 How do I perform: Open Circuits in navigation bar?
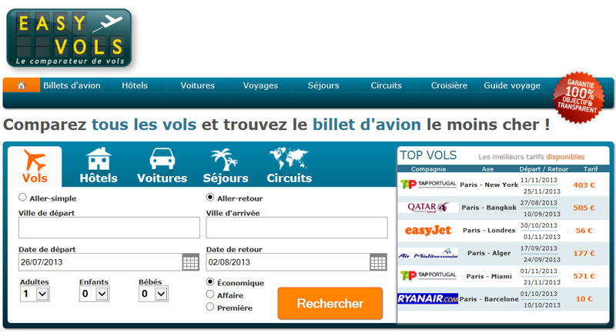tap(387, 85)
